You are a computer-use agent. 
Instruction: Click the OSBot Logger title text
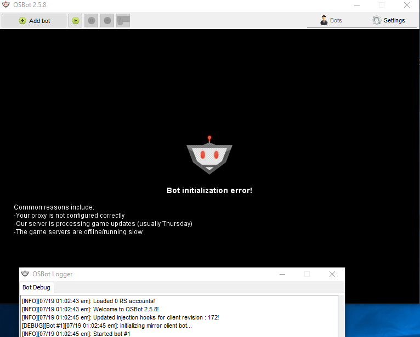tap(53, 274)
